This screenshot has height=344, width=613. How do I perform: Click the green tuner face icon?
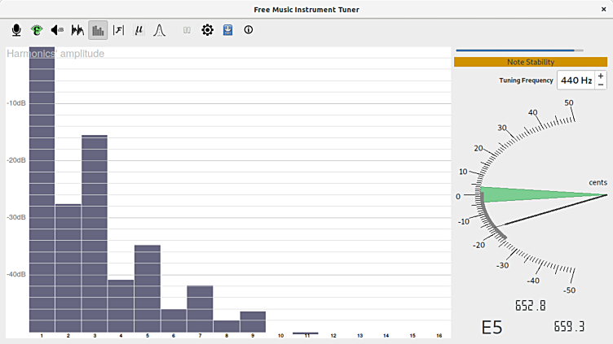tap(37, 31)
